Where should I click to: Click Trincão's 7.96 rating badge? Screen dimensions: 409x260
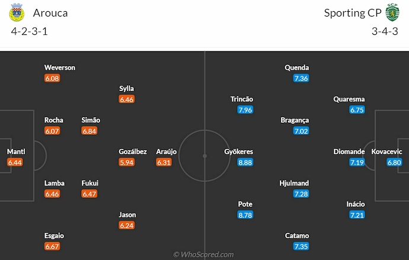click(x=245, y=110)
